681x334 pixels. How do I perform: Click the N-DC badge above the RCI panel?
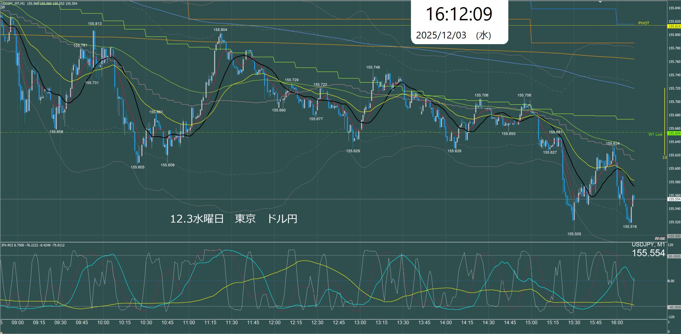[x=660, y=239]
